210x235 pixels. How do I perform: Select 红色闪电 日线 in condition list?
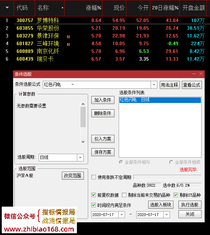[x=160, y=100]
